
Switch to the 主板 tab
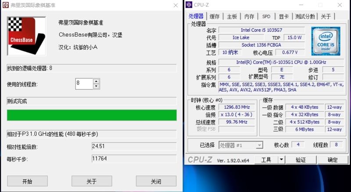[x=232, y=16]
